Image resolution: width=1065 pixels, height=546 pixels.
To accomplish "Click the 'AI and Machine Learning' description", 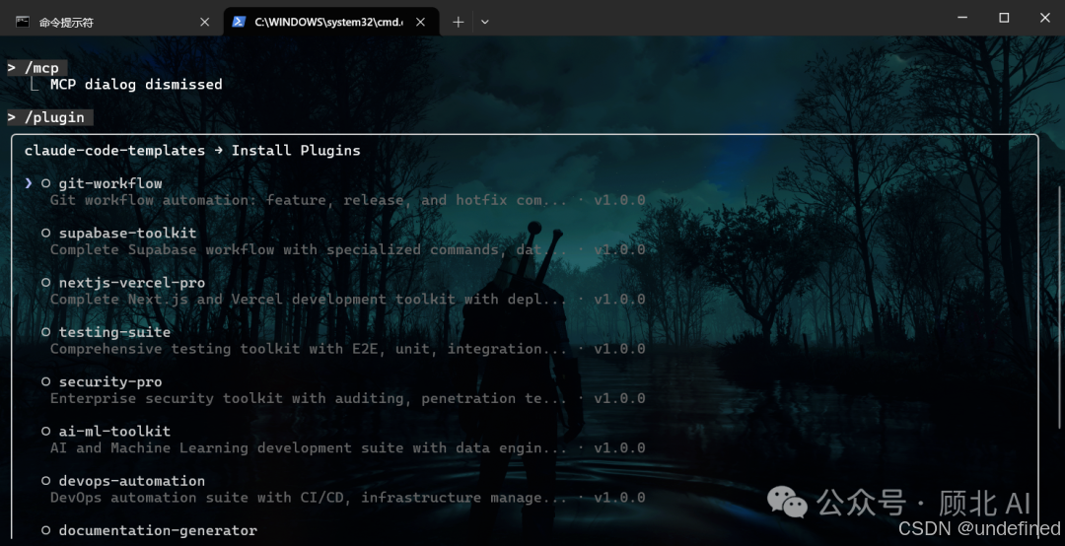I will [348, 448].
